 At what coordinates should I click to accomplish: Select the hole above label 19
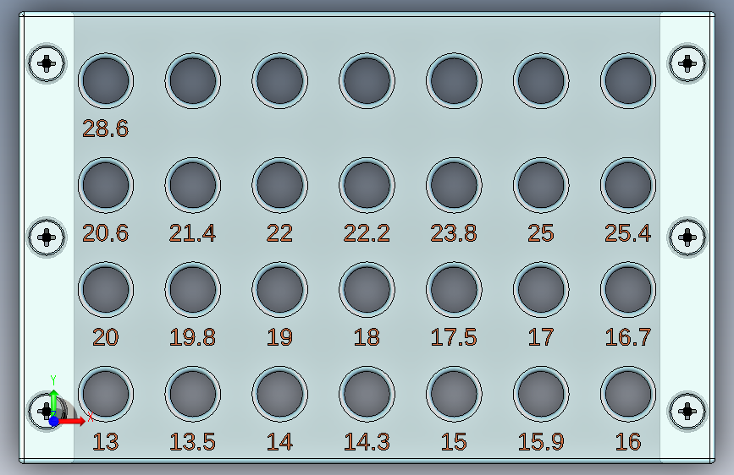pyautogui.click(x=280, y=289)
